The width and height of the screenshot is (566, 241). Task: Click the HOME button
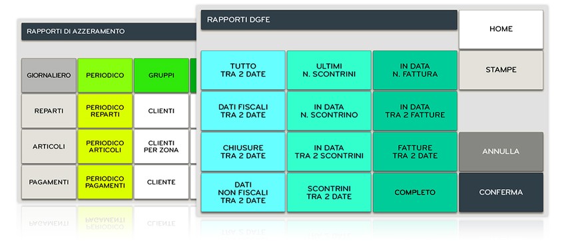(501, 29)
